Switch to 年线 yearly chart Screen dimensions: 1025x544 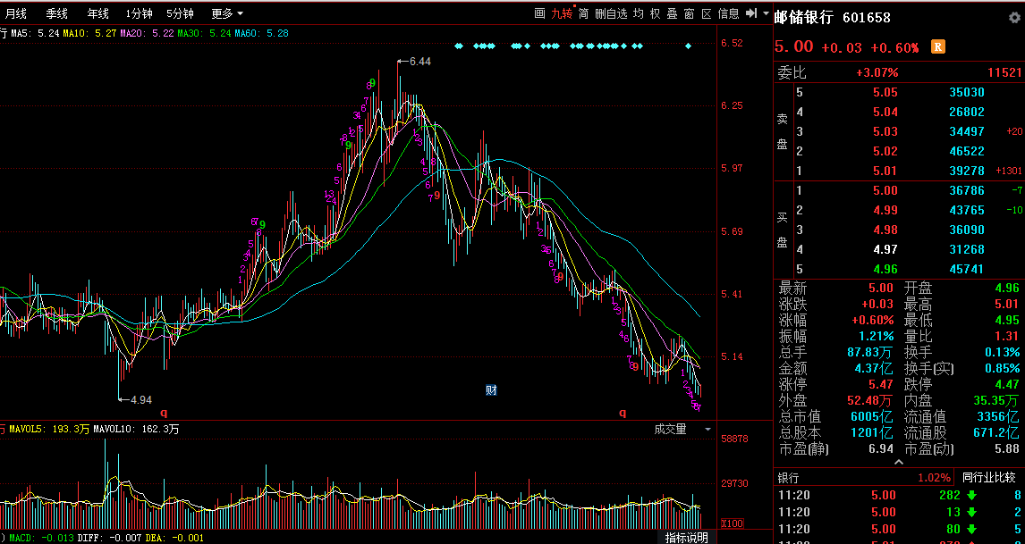98,13
